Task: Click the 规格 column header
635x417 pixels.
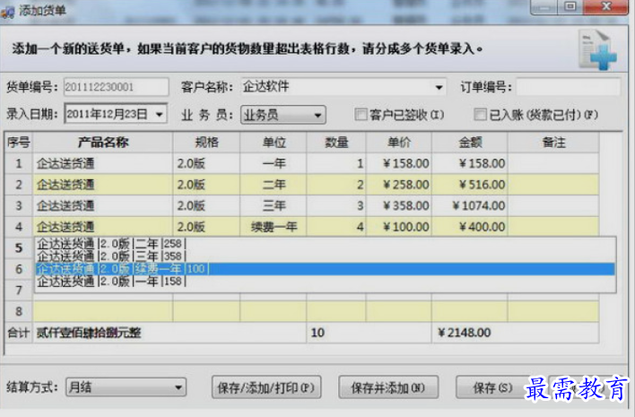Action: (x=206, y=143)
